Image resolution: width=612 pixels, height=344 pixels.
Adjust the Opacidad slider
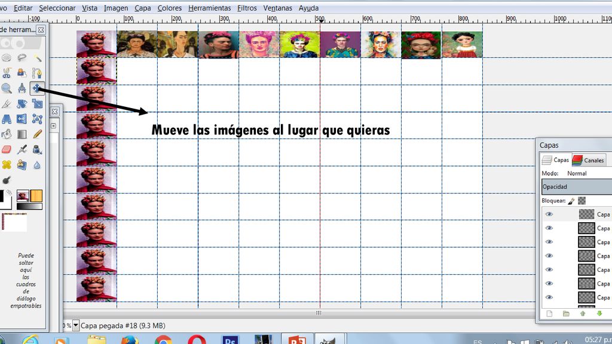(x=577, y=186)
